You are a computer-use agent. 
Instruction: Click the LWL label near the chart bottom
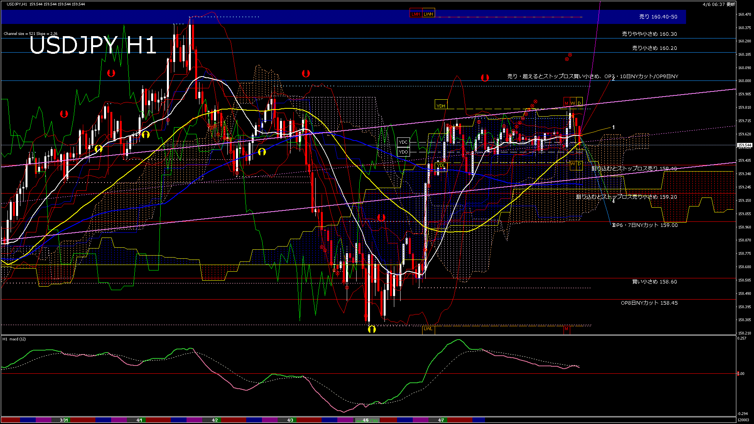(428, 329)
